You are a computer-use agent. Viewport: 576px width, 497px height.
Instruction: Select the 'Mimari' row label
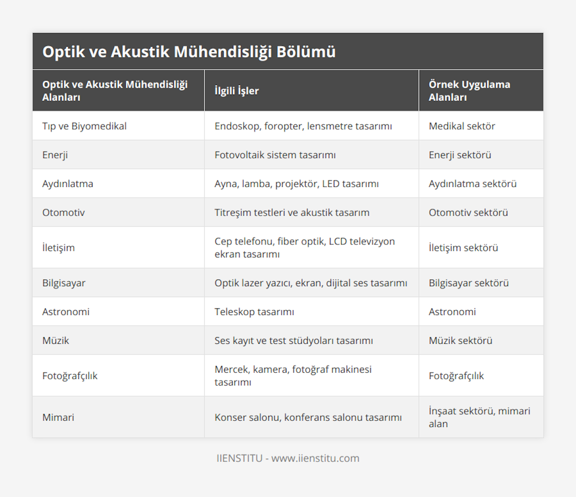pos(58,418)
